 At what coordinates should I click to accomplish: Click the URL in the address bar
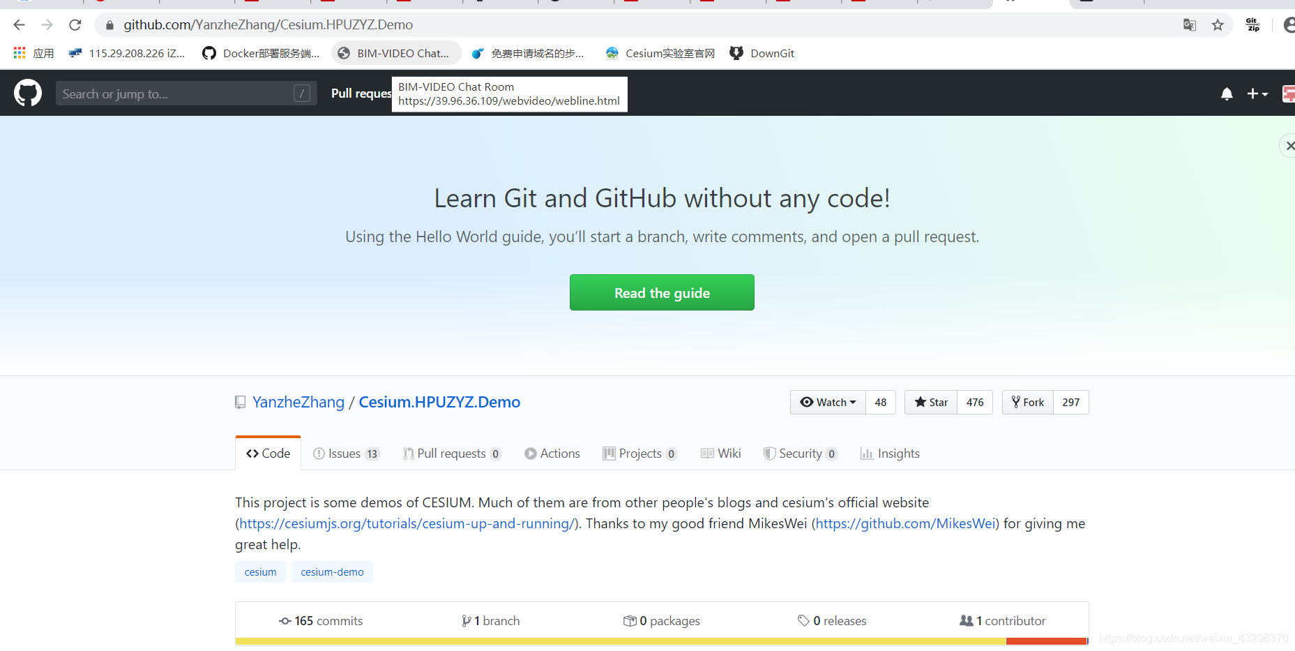pos(268,25)
